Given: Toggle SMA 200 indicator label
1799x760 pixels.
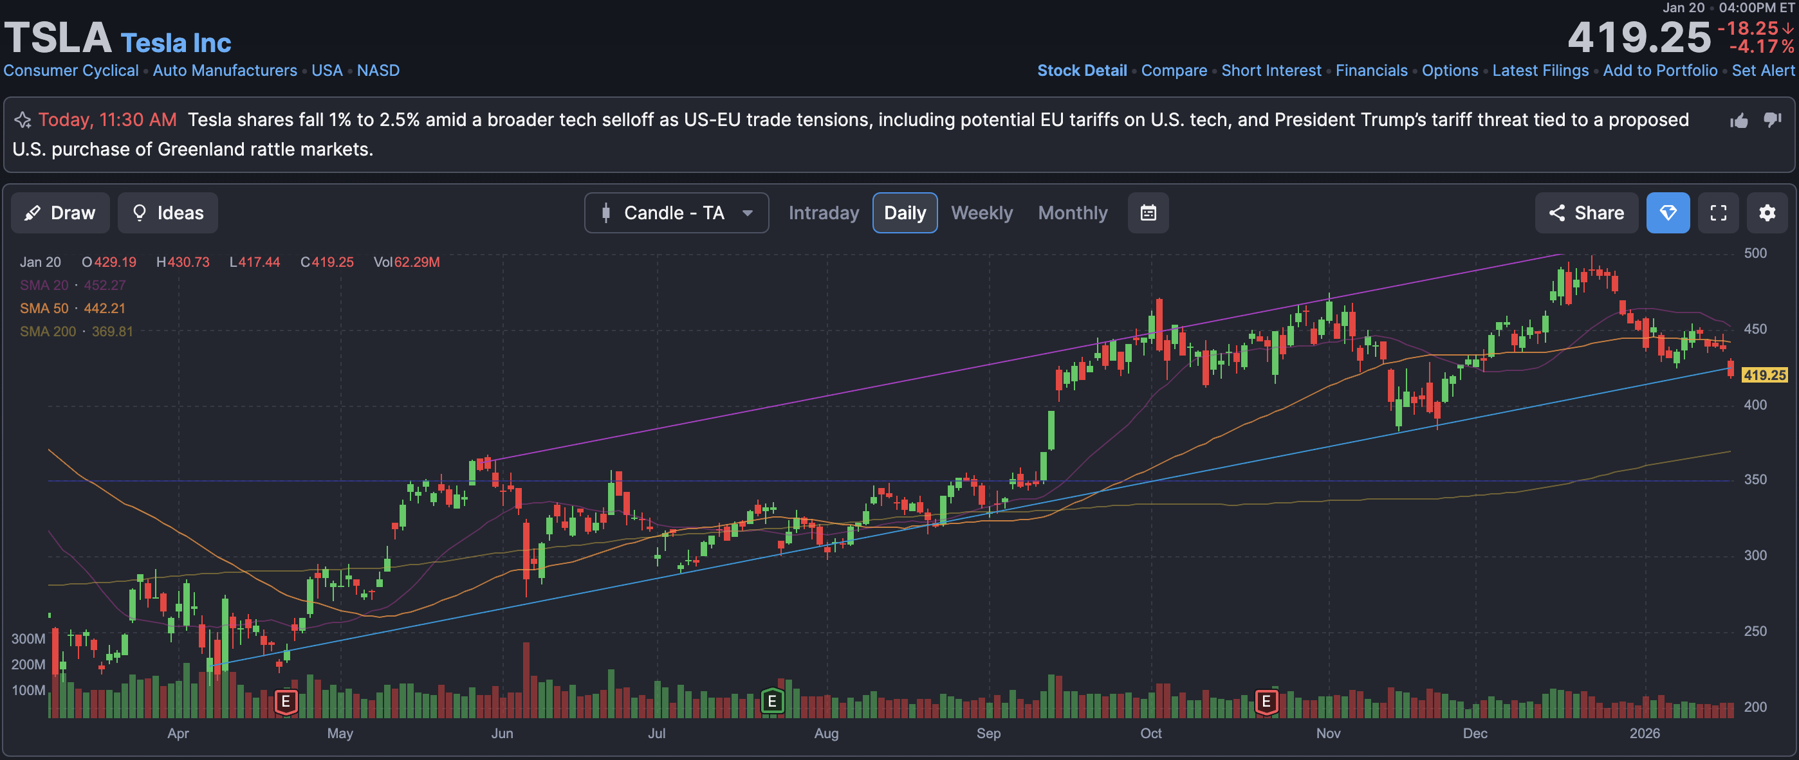Looking at the screenshot, I should click(48, 332).
